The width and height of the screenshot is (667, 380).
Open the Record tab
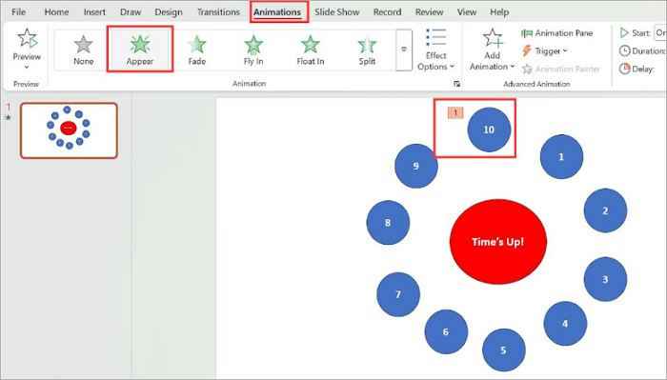(387, 11)
